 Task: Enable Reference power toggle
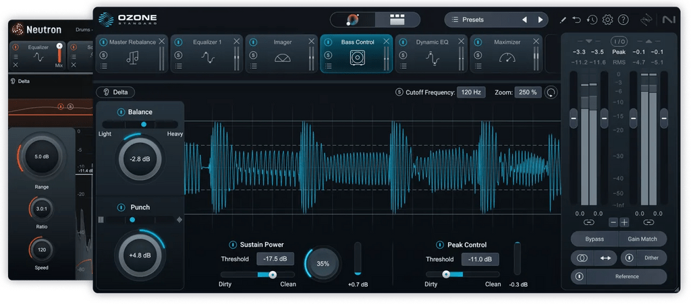pos(579,276)
